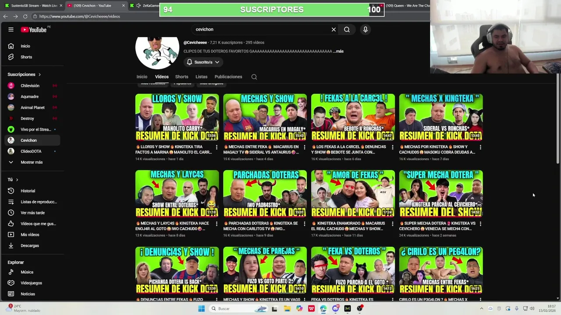This screenshot has width=561, height=315.
Task: Expand channel description with ...más
Action: (x=338, y=51)
